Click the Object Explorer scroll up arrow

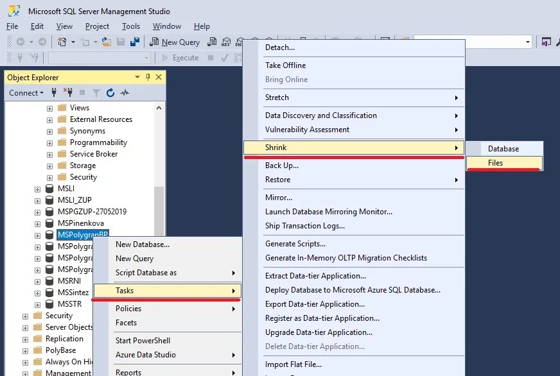[x=159, y=108]
